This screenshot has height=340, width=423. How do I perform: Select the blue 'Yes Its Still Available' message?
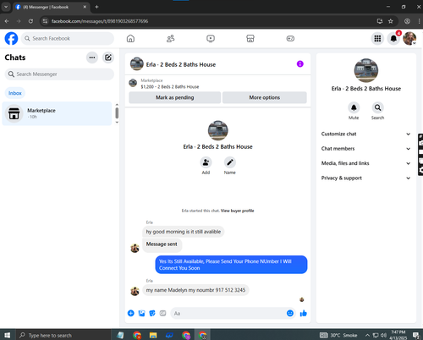pos(231,265)
